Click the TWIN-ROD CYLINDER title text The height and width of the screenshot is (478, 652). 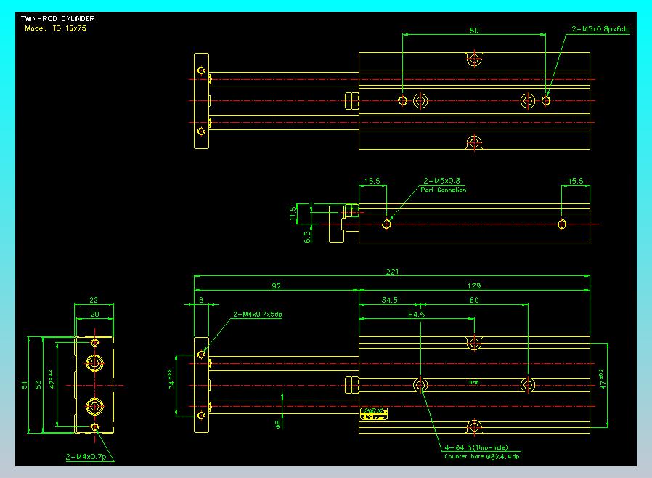coord(57,18)
